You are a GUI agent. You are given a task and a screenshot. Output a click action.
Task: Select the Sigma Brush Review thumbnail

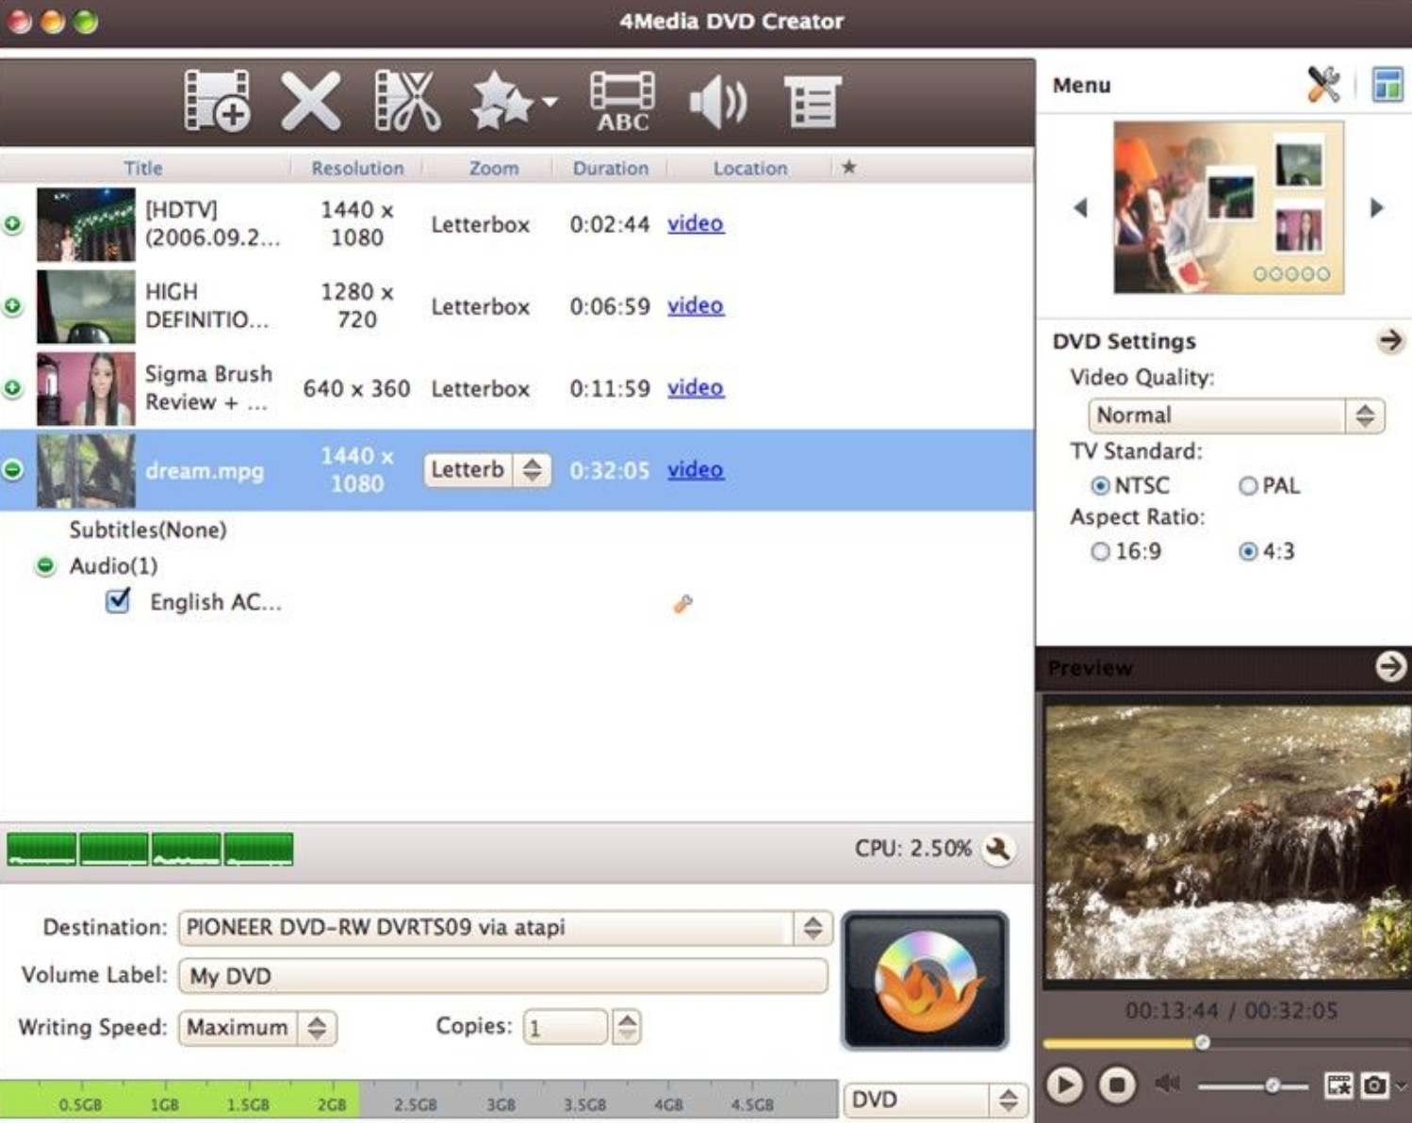coord(86,388)
